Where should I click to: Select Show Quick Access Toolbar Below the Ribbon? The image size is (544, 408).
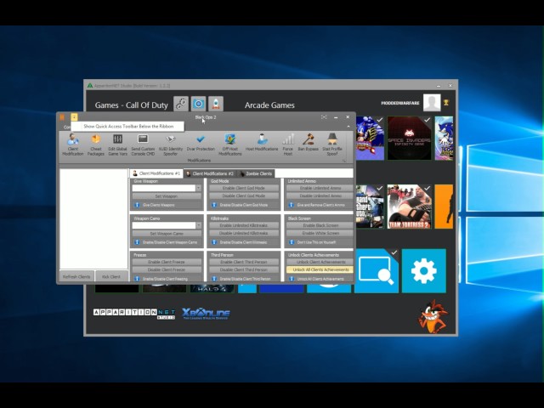pyautogui.click(x=128, y=127)
